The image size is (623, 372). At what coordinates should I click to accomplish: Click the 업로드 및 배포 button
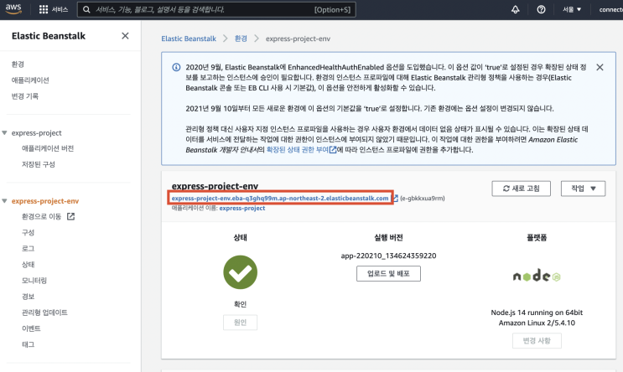pos(388,273)
